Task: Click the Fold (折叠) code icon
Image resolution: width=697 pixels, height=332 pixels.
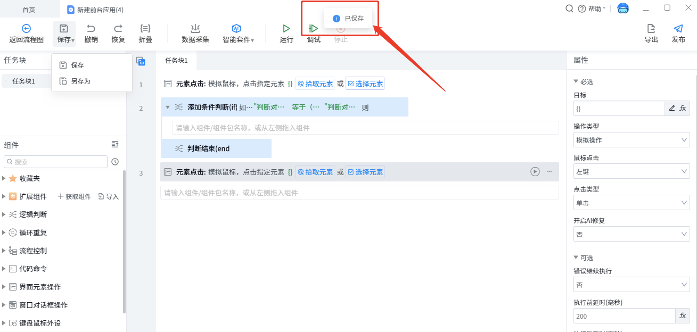Action: pyautogui.click(x=145, y=29)
